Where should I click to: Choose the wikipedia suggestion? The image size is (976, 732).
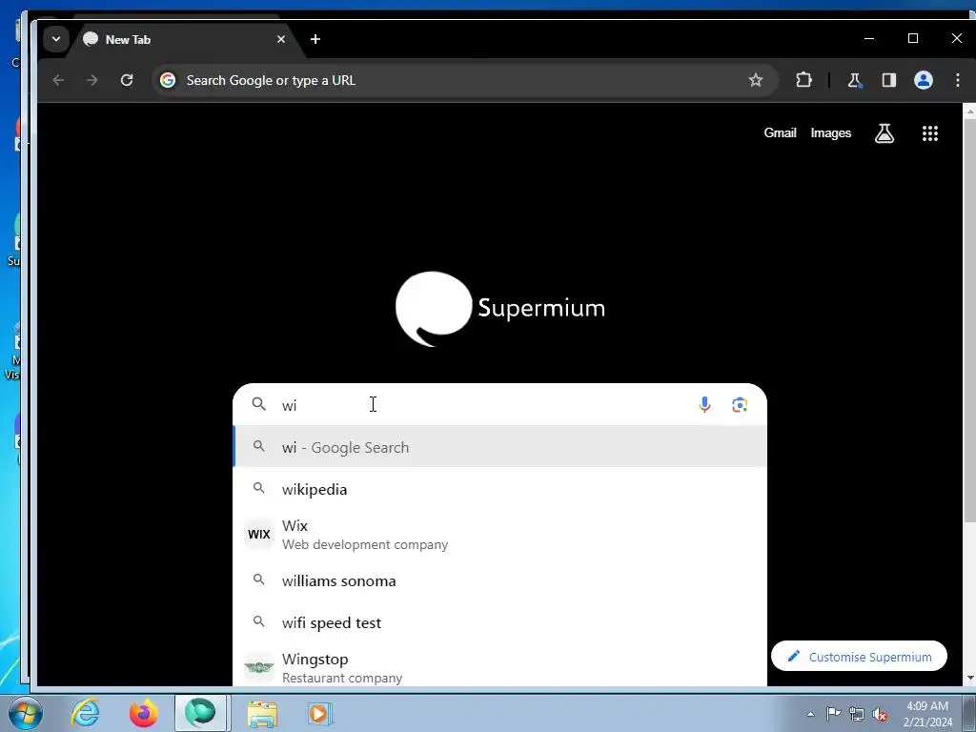[x=499, y=489]
